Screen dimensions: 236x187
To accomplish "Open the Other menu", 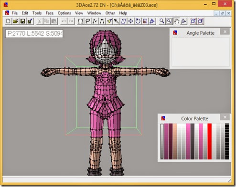I will (x=110, y=13).
